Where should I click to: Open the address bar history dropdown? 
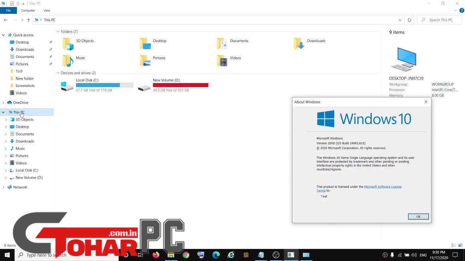[x=400, y=20]
